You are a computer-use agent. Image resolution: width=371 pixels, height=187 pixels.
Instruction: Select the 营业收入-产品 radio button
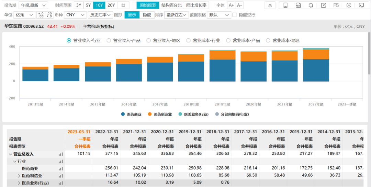point(109,40)
